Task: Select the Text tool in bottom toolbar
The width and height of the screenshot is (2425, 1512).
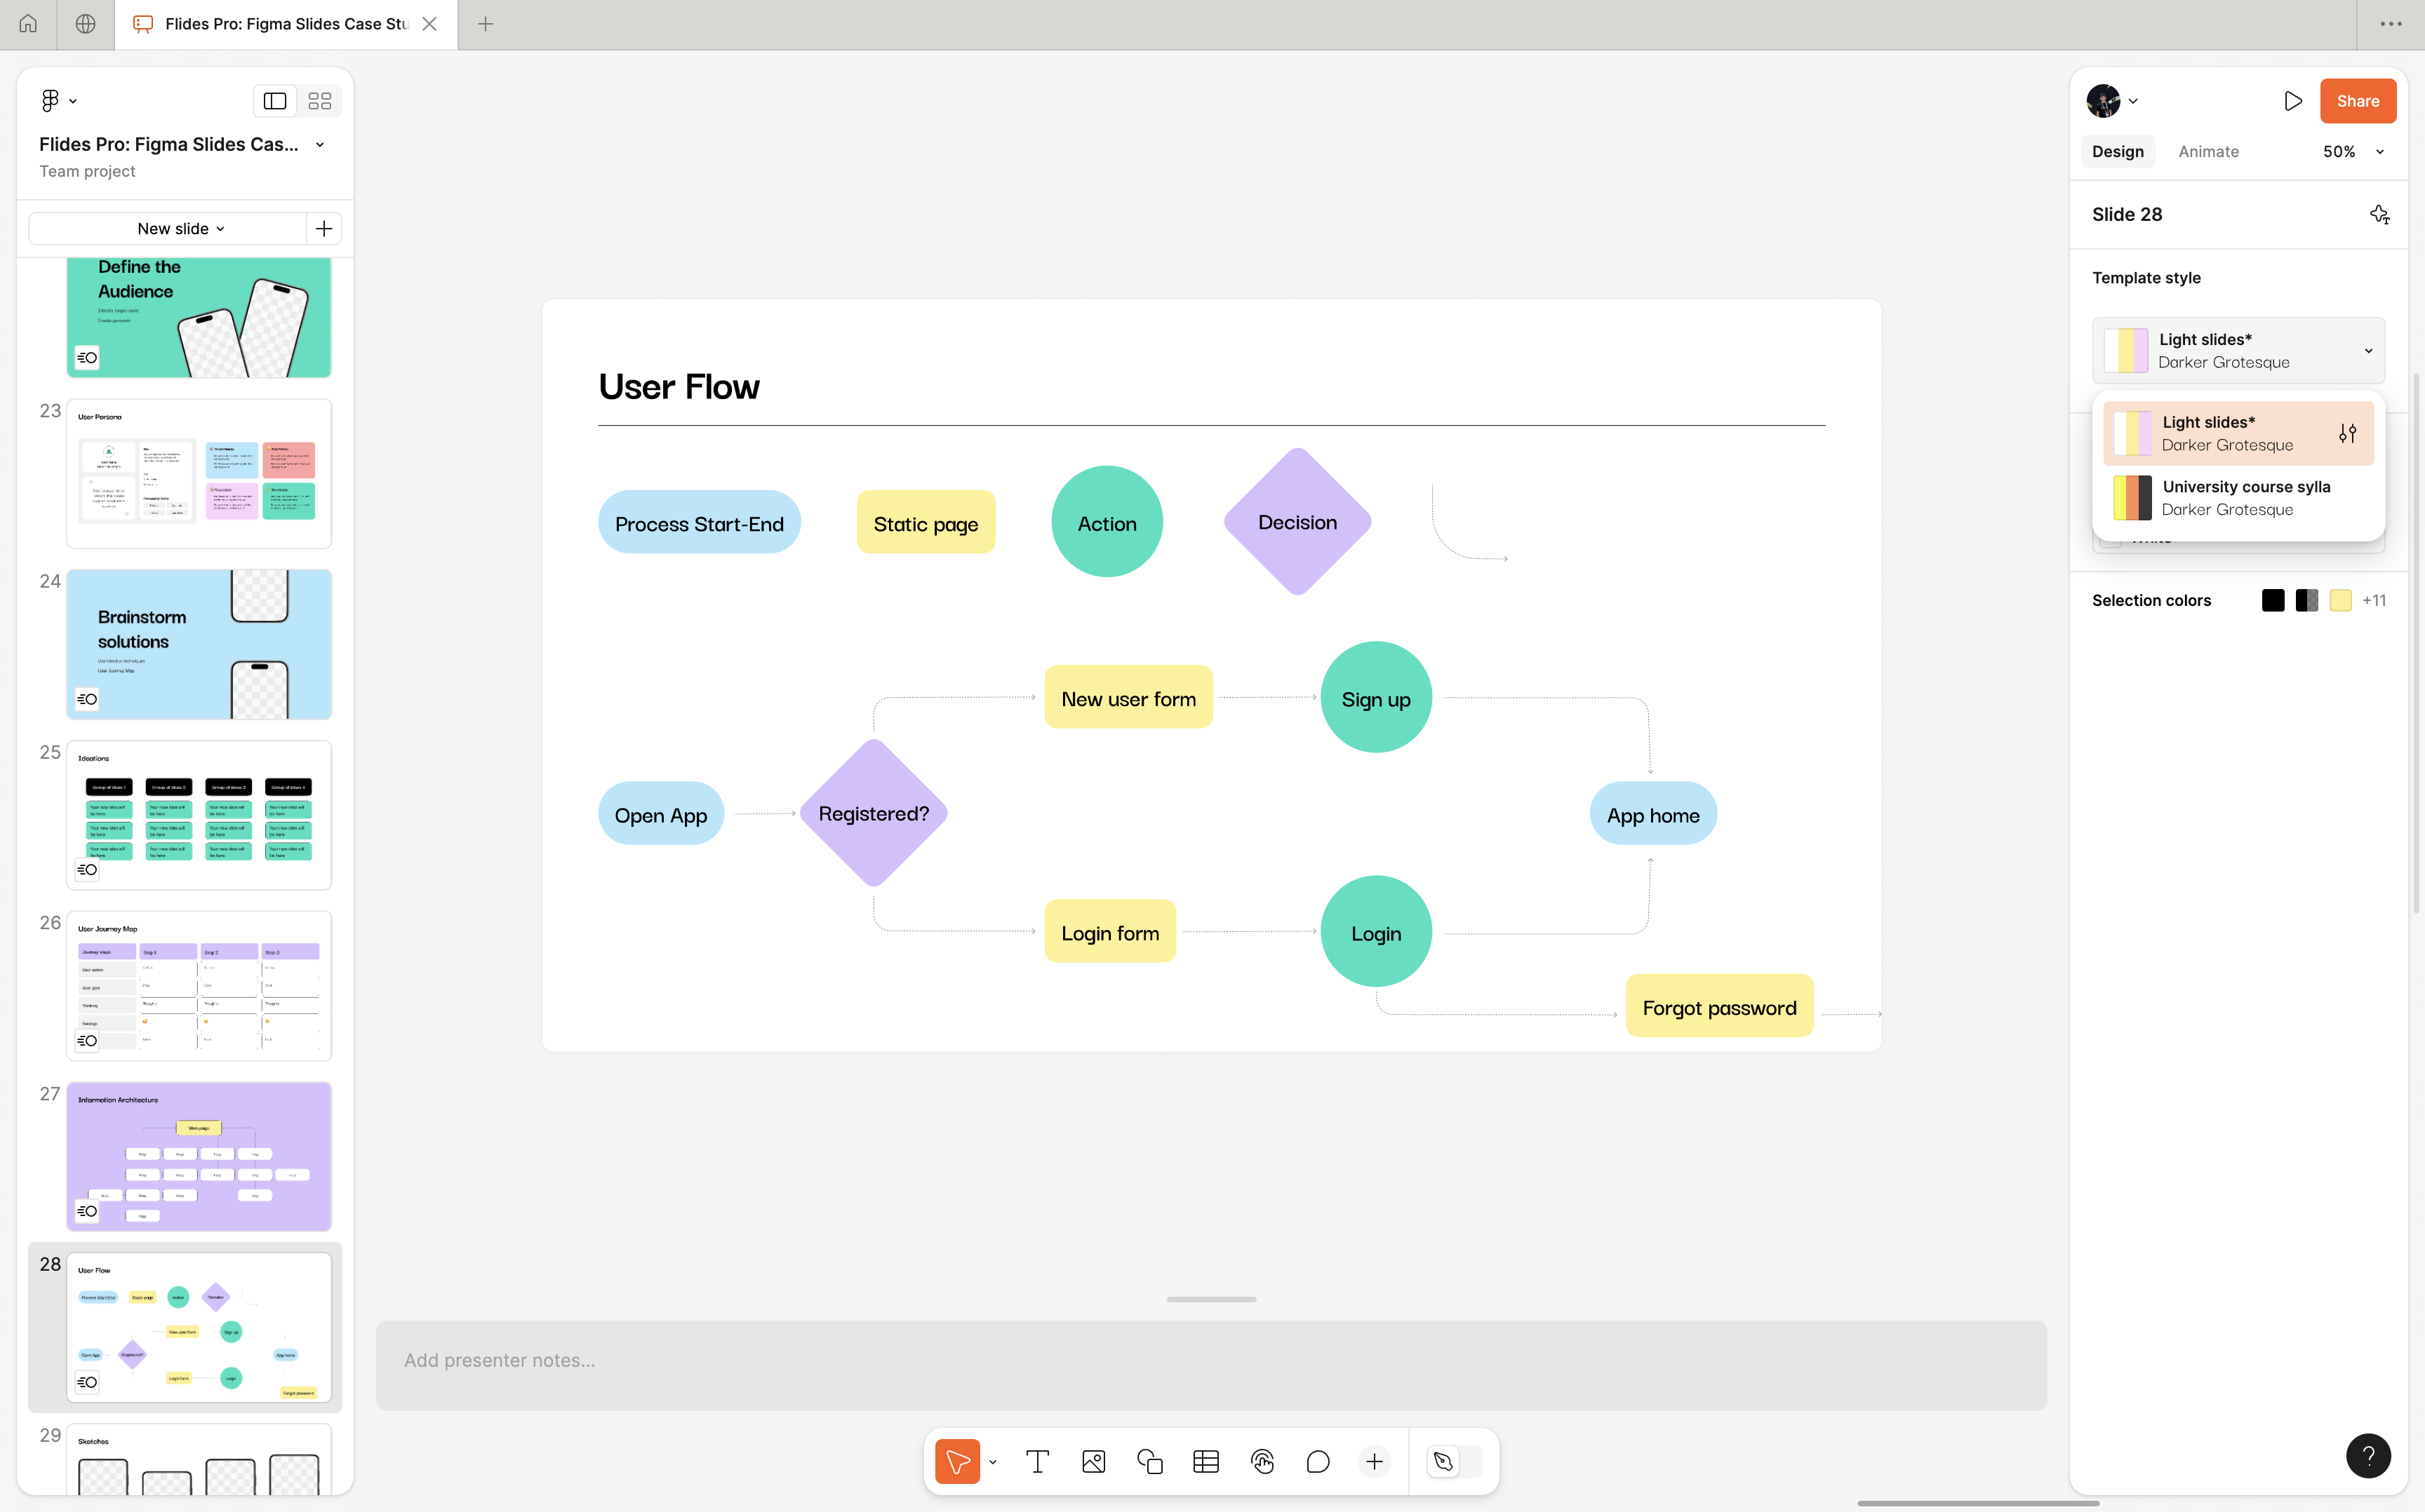Action: point(1037,1462)
